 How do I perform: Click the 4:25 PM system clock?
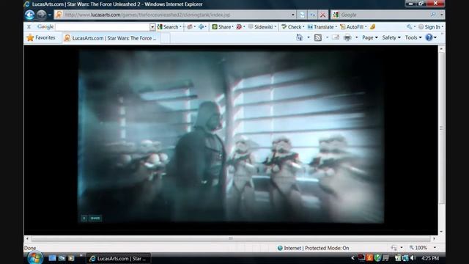430,258
